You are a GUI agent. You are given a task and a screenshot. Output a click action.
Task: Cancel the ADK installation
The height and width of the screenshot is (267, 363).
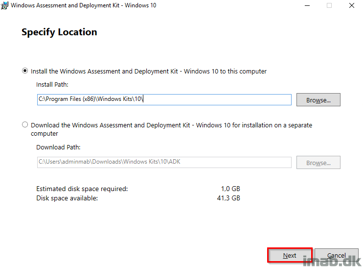(x=337, y=255)
